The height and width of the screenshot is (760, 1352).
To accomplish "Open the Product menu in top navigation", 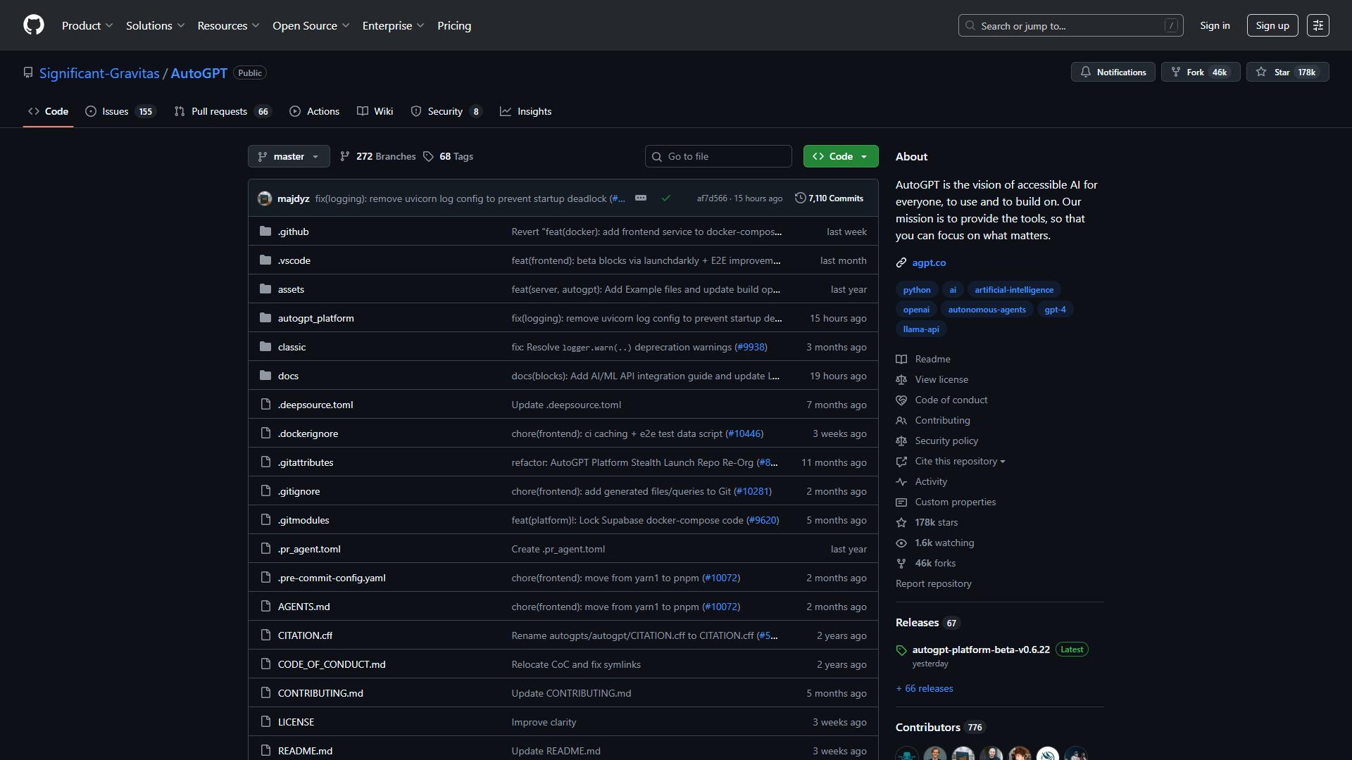I will (x=87, y=25).
